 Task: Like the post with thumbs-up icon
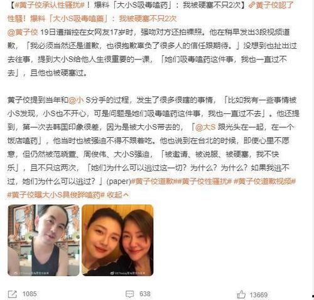click(x=241, y=294)
